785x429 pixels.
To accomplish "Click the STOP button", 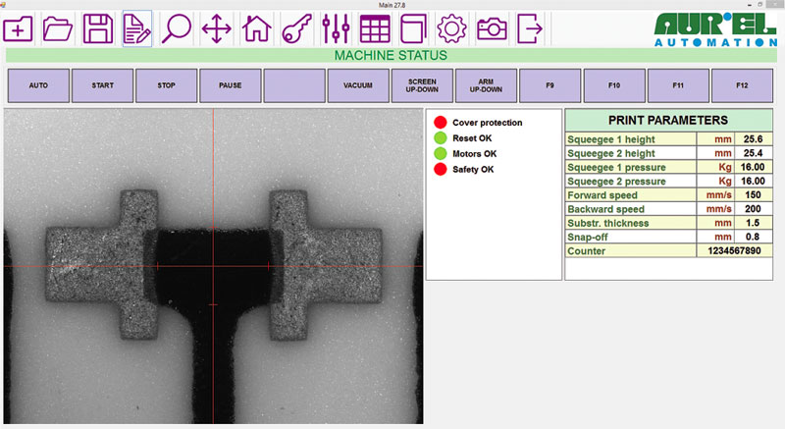I will (166, 85).
